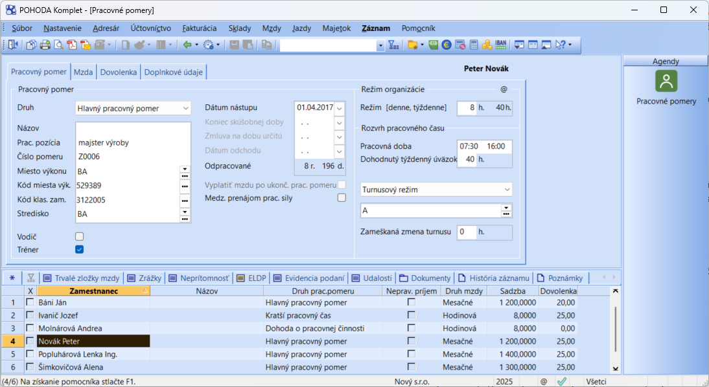Screen dimensions: 709x387
Task: Click the IBAN toolbar icon
Action: pyautogui.click(x=500, y=45)
